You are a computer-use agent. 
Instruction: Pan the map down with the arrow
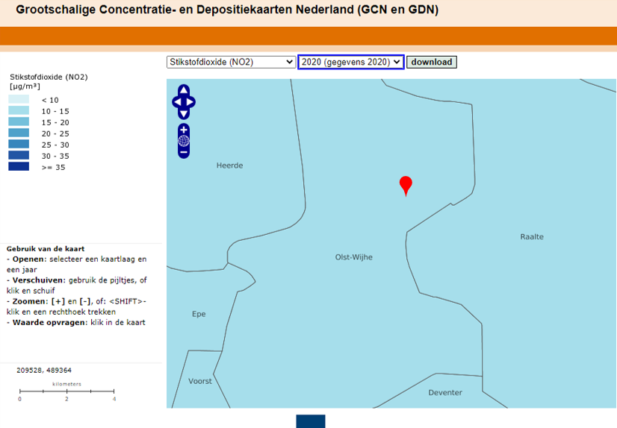[184, 114]
